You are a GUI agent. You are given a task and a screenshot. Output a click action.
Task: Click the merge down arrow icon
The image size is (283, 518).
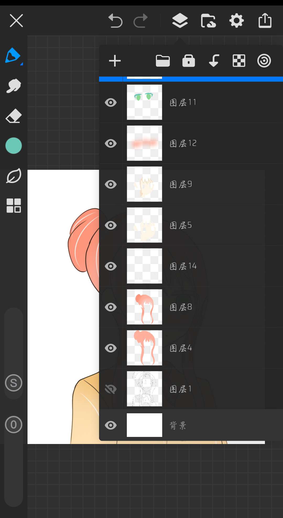coord(214,61)
